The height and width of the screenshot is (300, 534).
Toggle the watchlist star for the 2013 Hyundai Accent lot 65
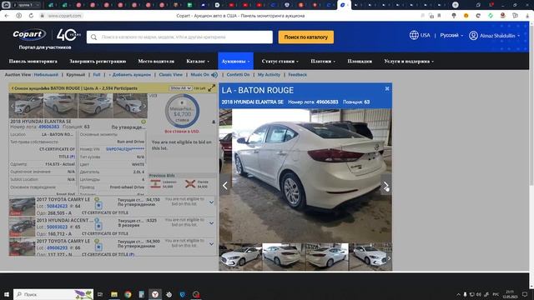(x=98, y=226)
